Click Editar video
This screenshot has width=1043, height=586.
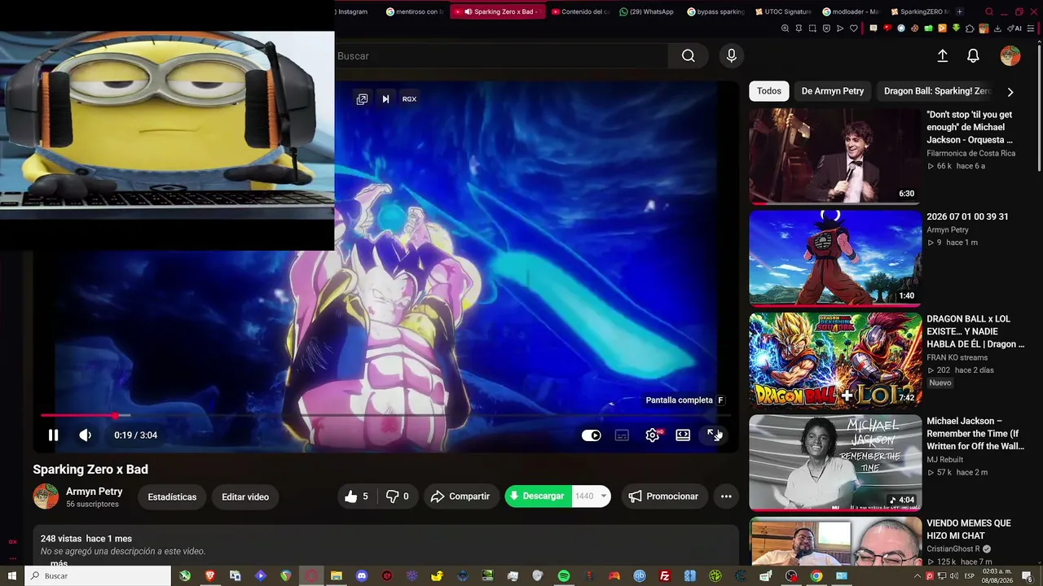(x=245, y=497)
